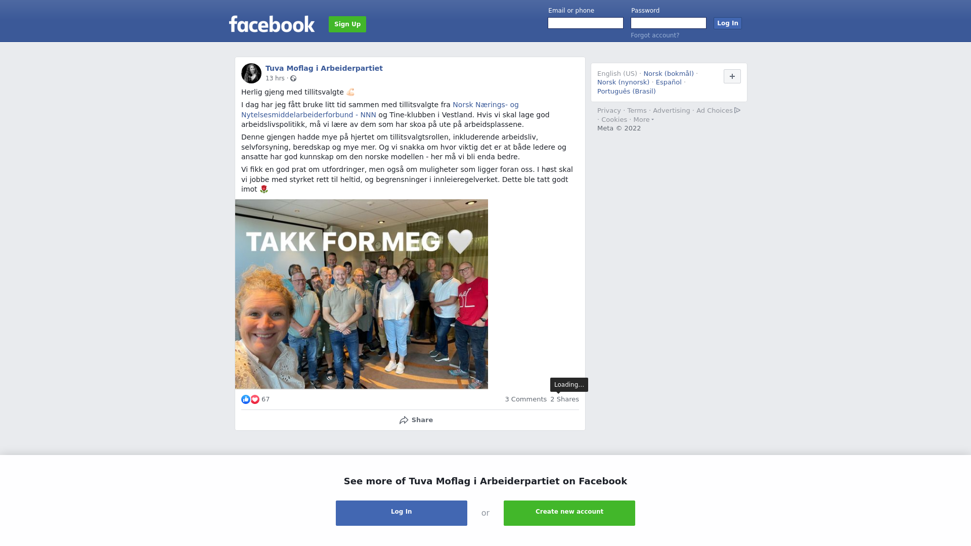The width and height of the screenshot is (971, 546).
Task: Click the large blue Log In button
Action: pyautogui.click(x=402, y=513)
